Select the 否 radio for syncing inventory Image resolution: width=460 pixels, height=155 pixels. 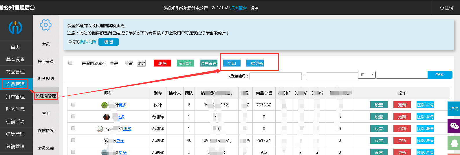[127, 63]
